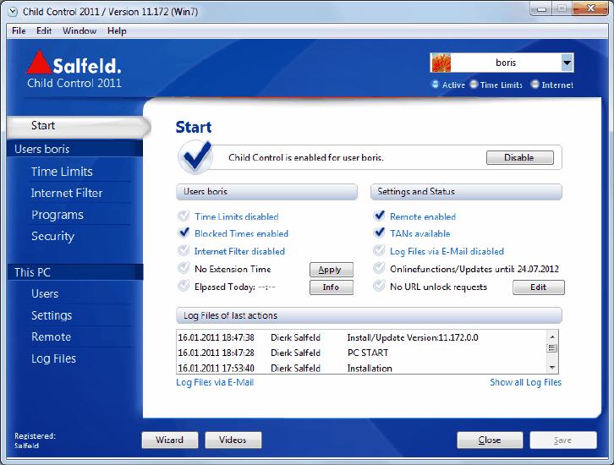The height and width of the screenshot is (465, 614).
Task: Open Settings under This PC
Action: [x=52, y=315]
